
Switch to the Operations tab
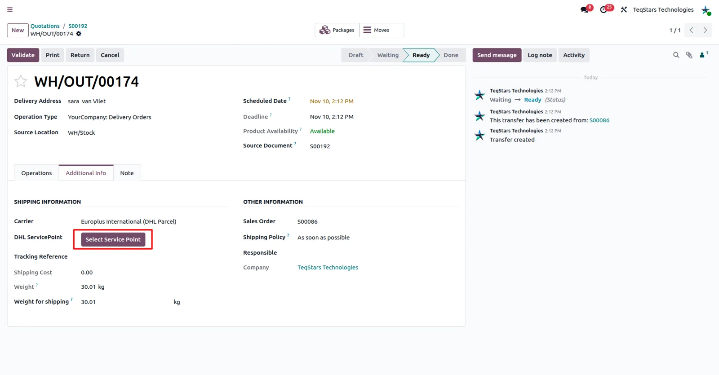36,173
